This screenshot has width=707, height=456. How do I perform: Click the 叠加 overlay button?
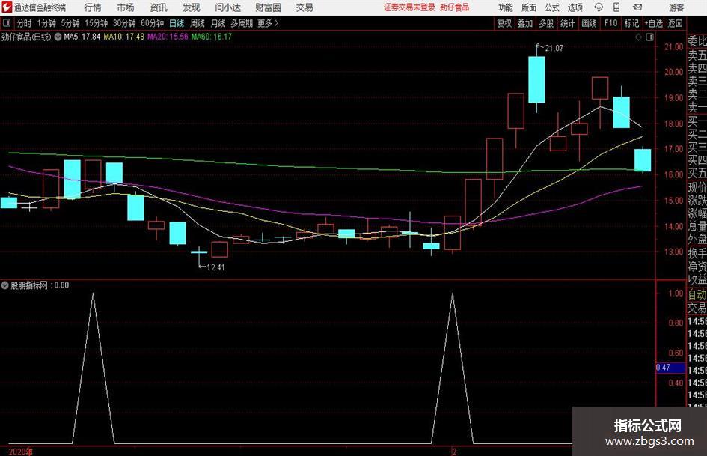(525, 23)
